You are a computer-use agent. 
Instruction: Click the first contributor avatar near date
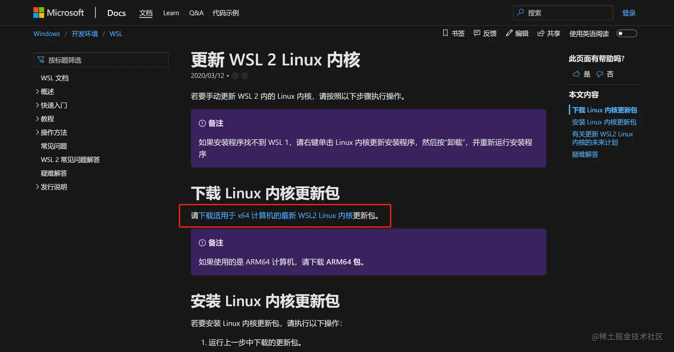point(235,76)
